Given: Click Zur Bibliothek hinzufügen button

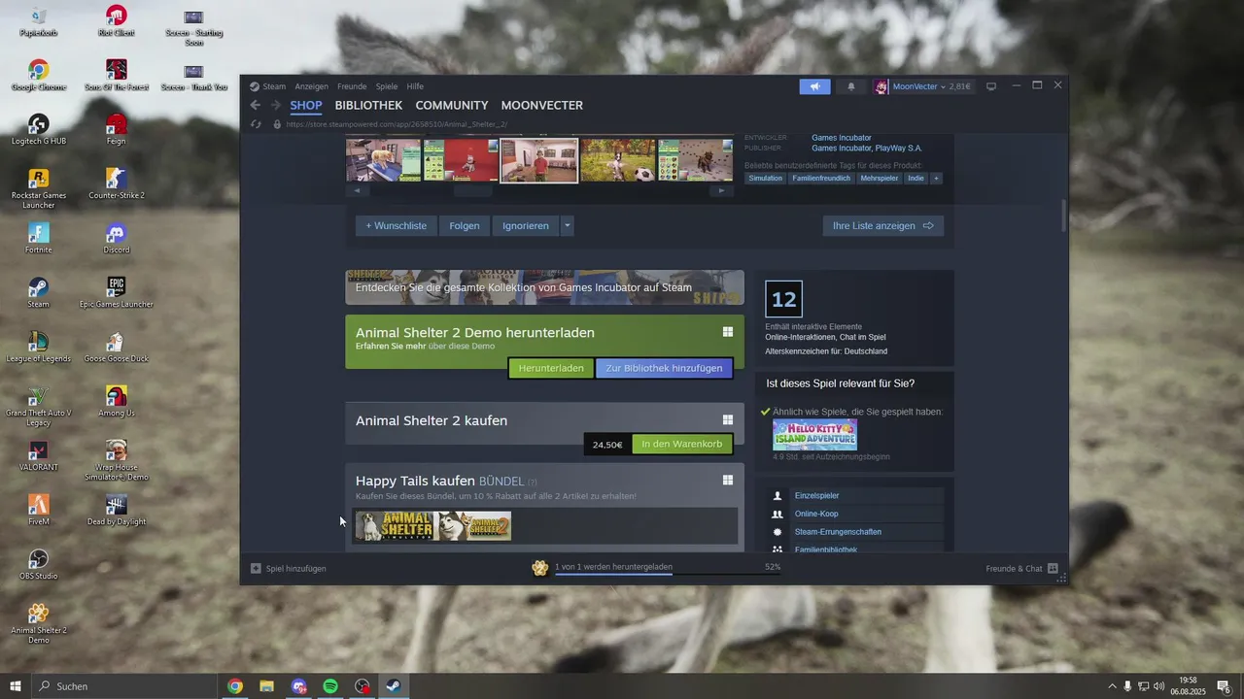Looking at the screenshot, I should (664, 368).
